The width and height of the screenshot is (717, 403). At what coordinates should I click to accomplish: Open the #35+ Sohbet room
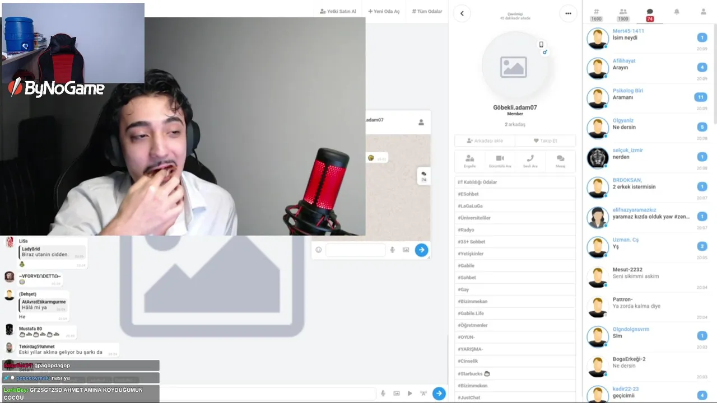click(515, 242)
